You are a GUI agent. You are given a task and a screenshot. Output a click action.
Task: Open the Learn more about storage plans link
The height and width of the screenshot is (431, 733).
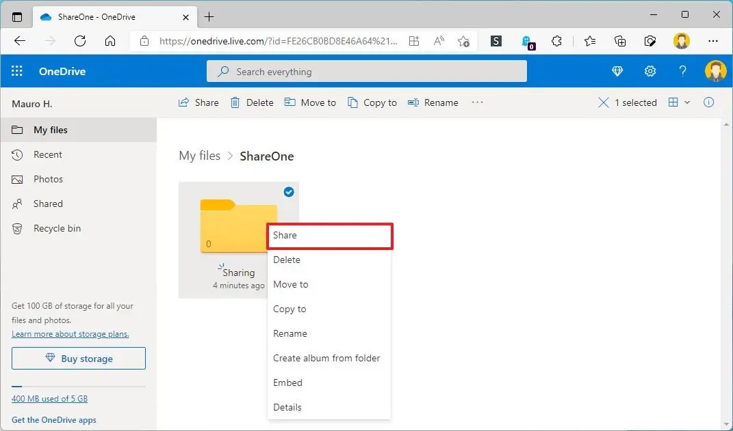point(70,334)
